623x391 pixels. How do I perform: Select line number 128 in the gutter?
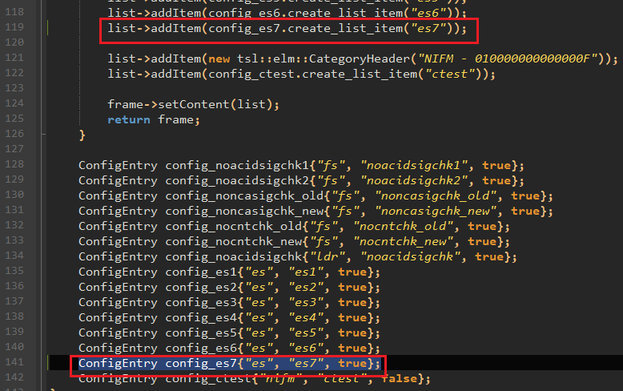(x=14, y=164)
